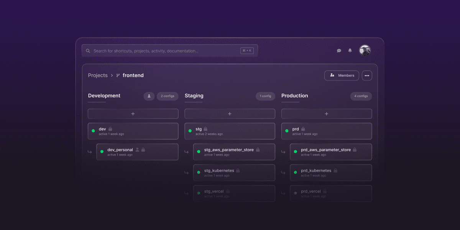Viewport: 460px width, 230px height.
Task: Click the frontend project name
Action: (x=133, y=76)
